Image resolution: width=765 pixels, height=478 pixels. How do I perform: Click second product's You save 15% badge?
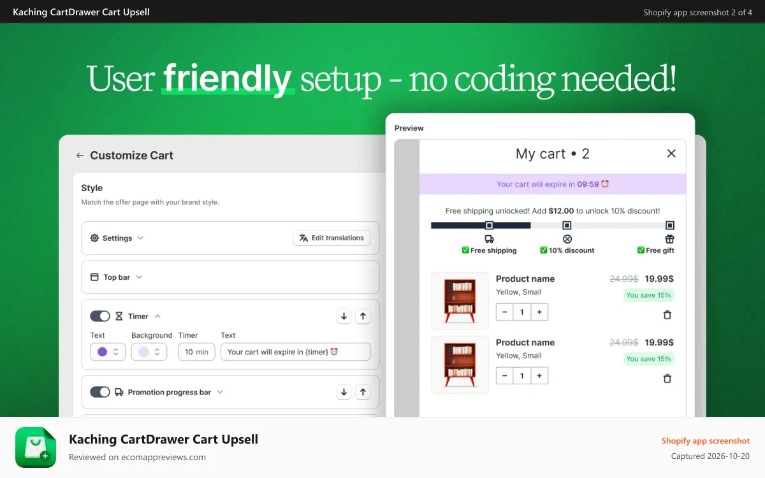coord(648,359)
